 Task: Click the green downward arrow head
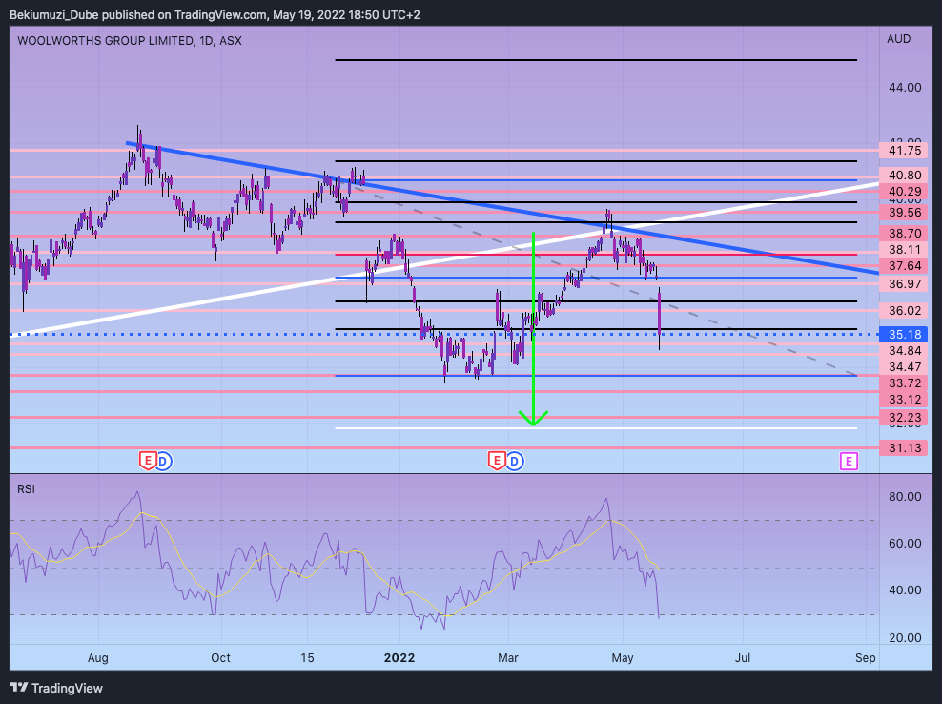coord(533,418)
